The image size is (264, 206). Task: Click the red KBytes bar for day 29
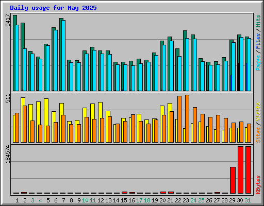pyautogui.click(x=233, y=180)
